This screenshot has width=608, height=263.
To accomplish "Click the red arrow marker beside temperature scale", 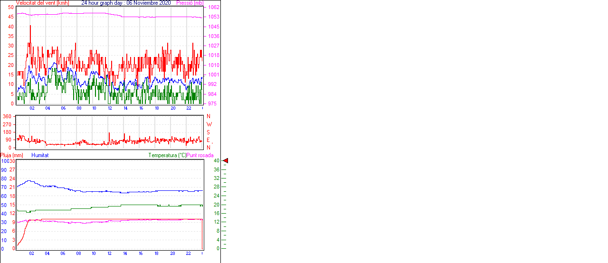I will (226, 161).
